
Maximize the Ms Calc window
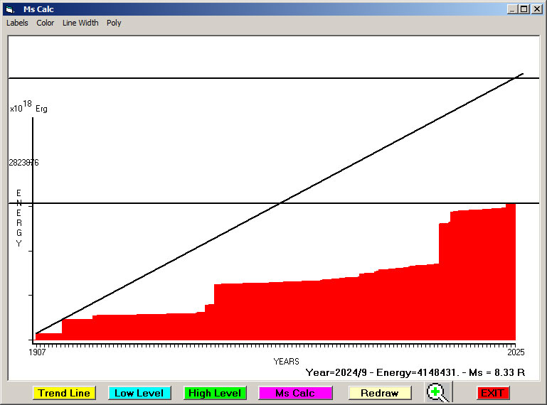524,9
